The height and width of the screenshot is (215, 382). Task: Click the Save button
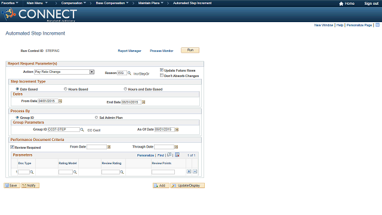12,186
